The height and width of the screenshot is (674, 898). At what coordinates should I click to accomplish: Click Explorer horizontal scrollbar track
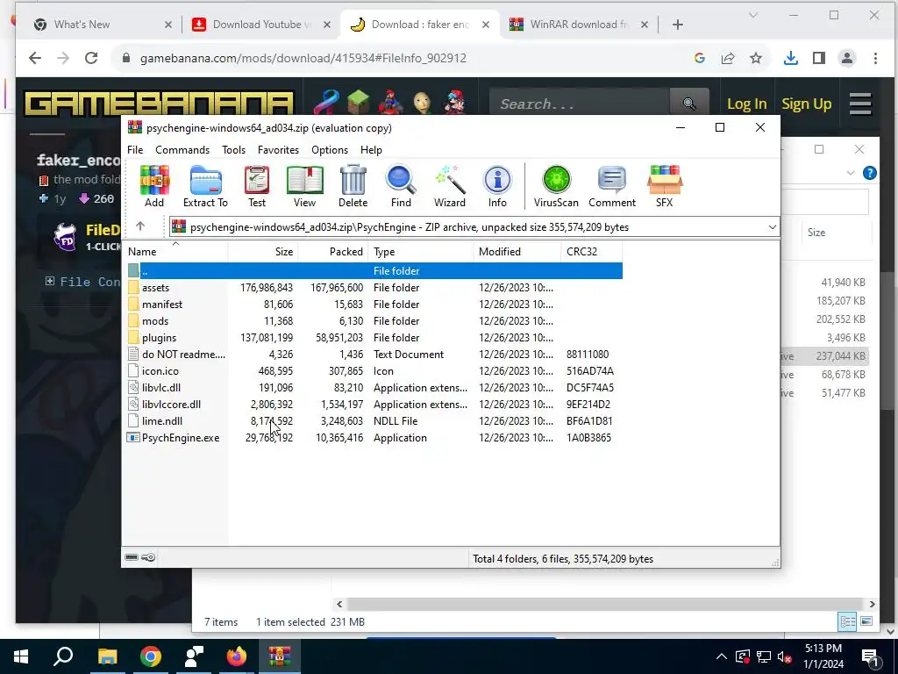(x=605, y=604)
